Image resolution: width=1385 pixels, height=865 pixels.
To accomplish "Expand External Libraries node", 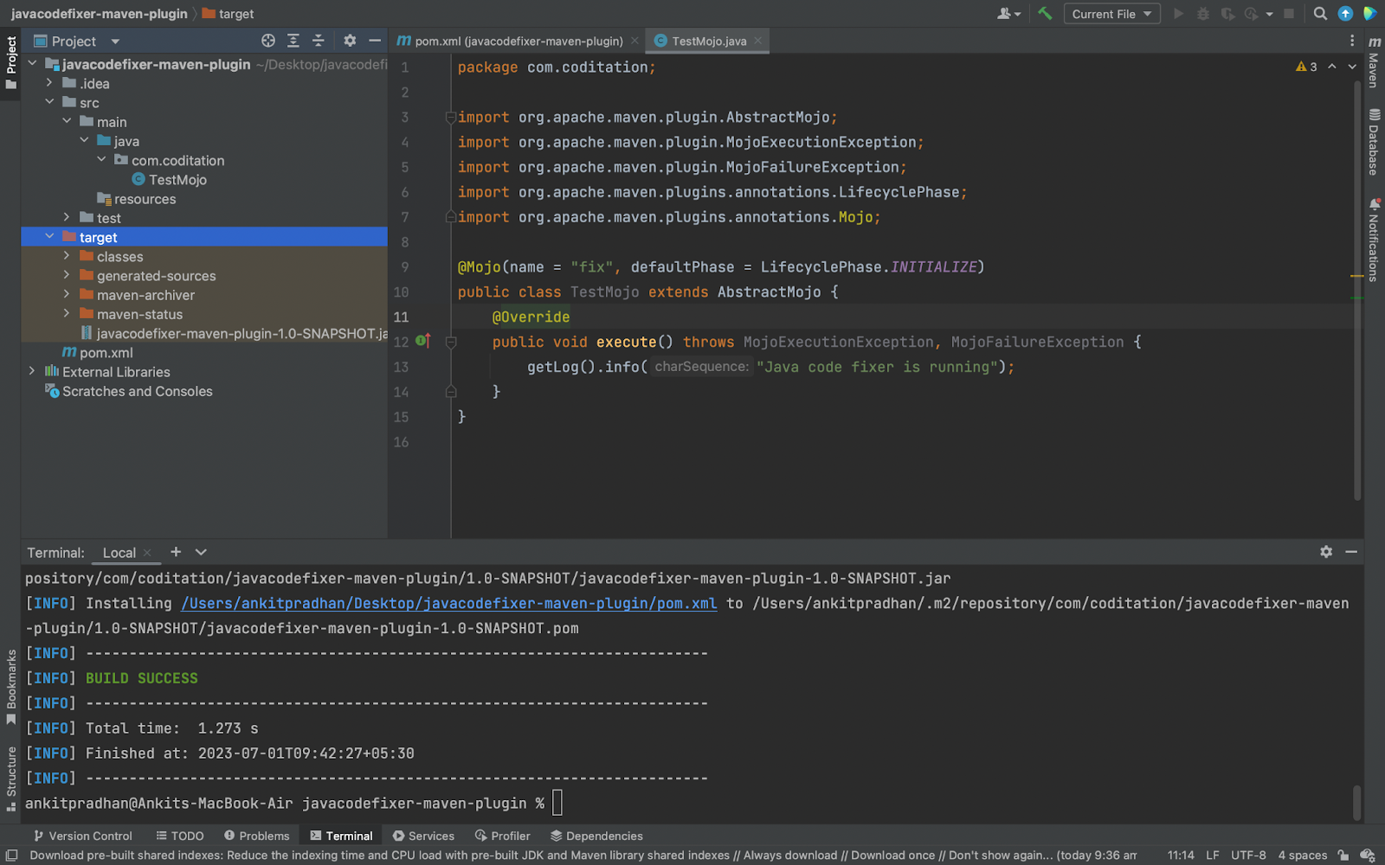I will coord(32,371).
